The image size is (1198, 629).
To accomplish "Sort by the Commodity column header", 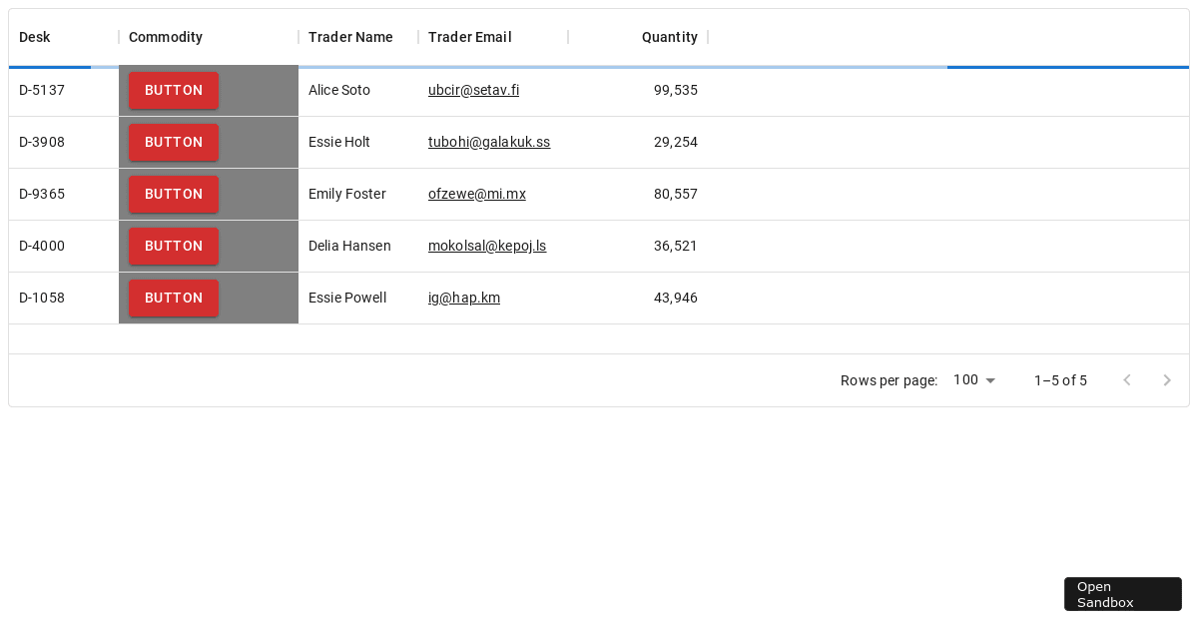I will tap(166, 38).
